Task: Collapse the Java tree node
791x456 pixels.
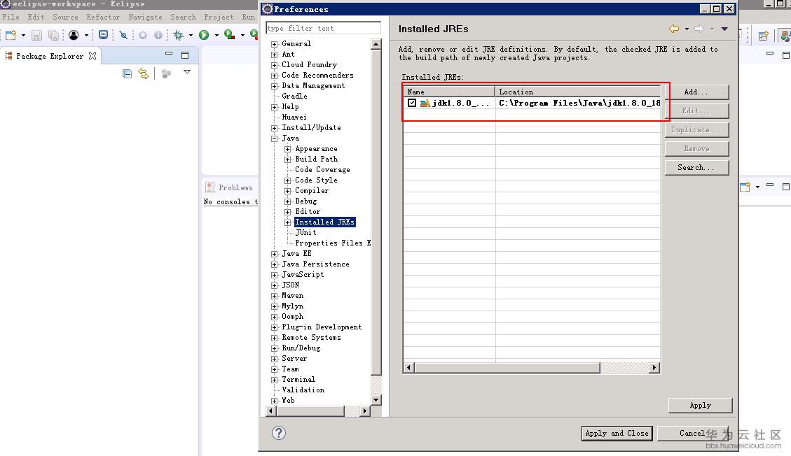Action: [x=275, y=139]
